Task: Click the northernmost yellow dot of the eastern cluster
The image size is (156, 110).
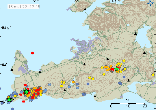Action: click(x=124, y=60)
